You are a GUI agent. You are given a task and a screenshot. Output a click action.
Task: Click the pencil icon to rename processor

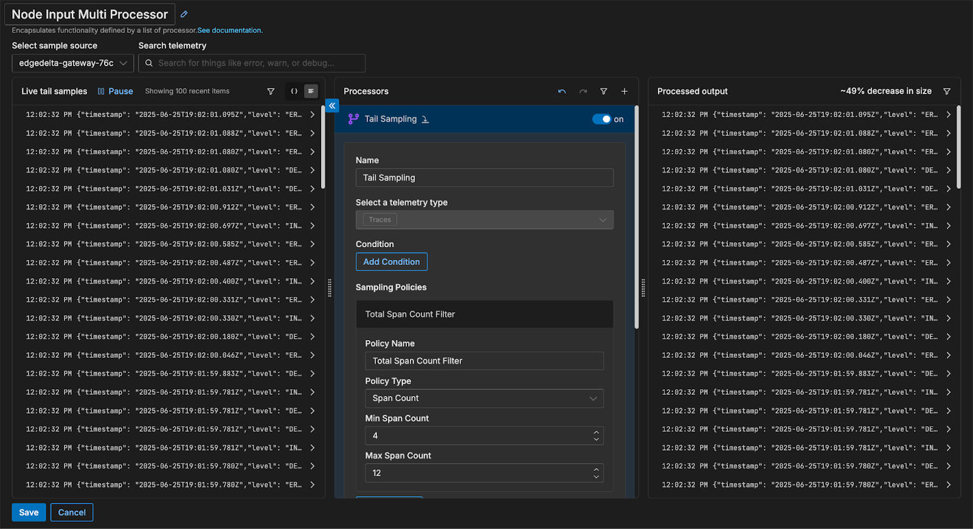184,14
